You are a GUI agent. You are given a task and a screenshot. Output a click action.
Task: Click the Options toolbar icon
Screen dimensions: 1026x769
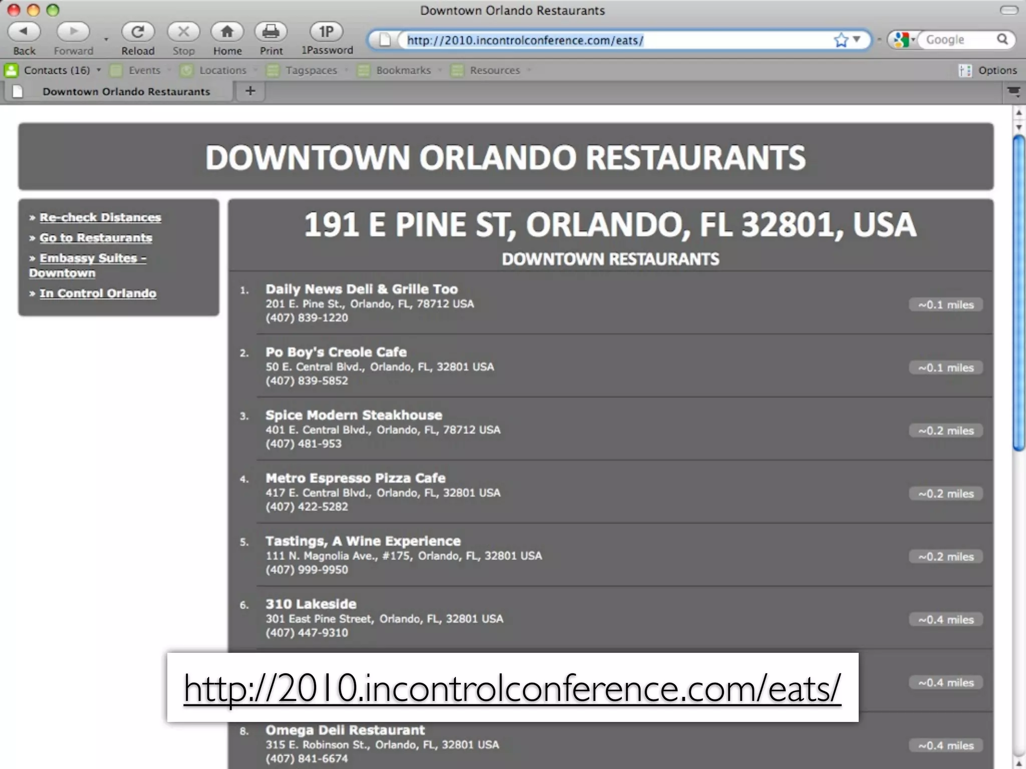point(965,70)
